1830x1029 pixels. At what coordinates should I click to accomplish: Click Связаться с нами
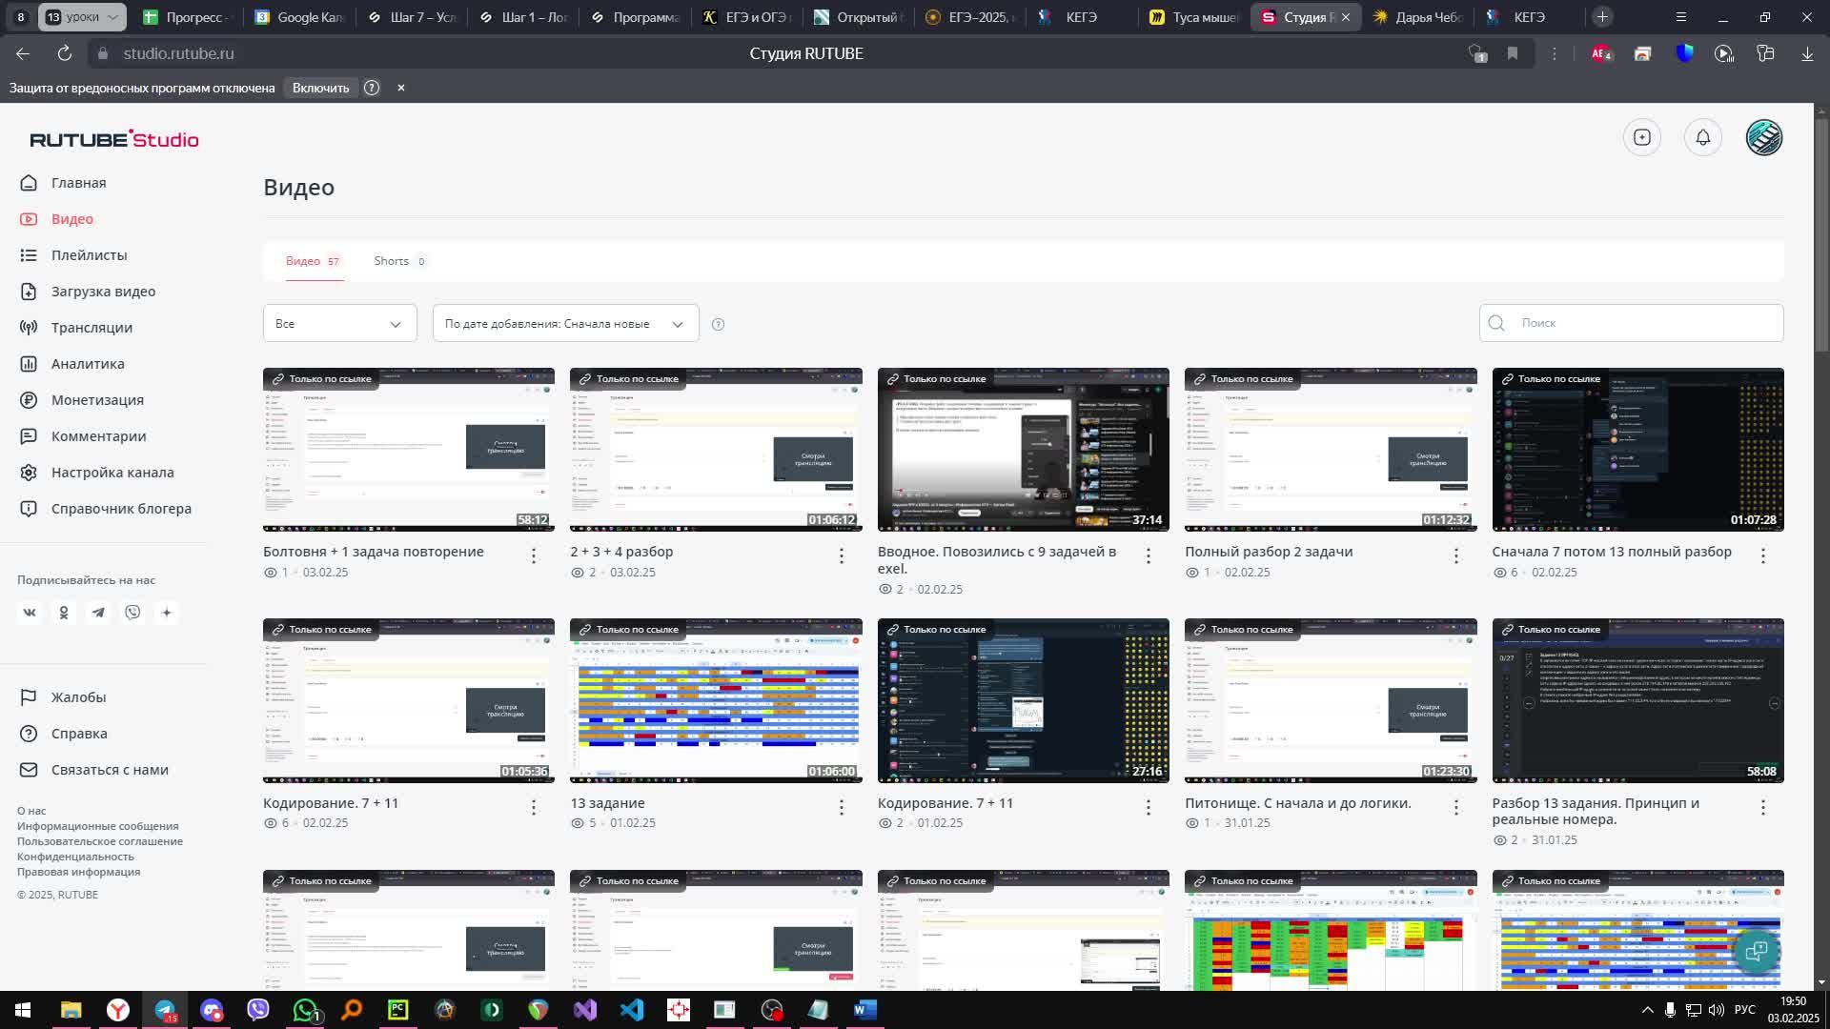94,770
